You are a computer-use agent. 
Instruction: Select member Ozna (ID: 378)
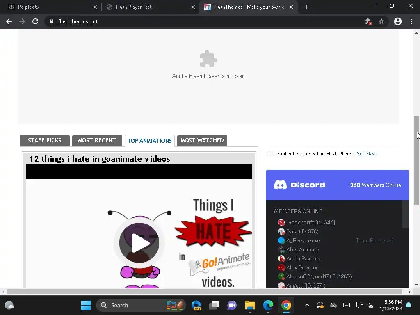[298, 231]
